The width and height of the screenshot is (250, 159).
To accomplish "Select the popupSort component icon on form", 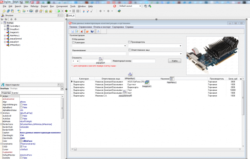I will (100, 59).
